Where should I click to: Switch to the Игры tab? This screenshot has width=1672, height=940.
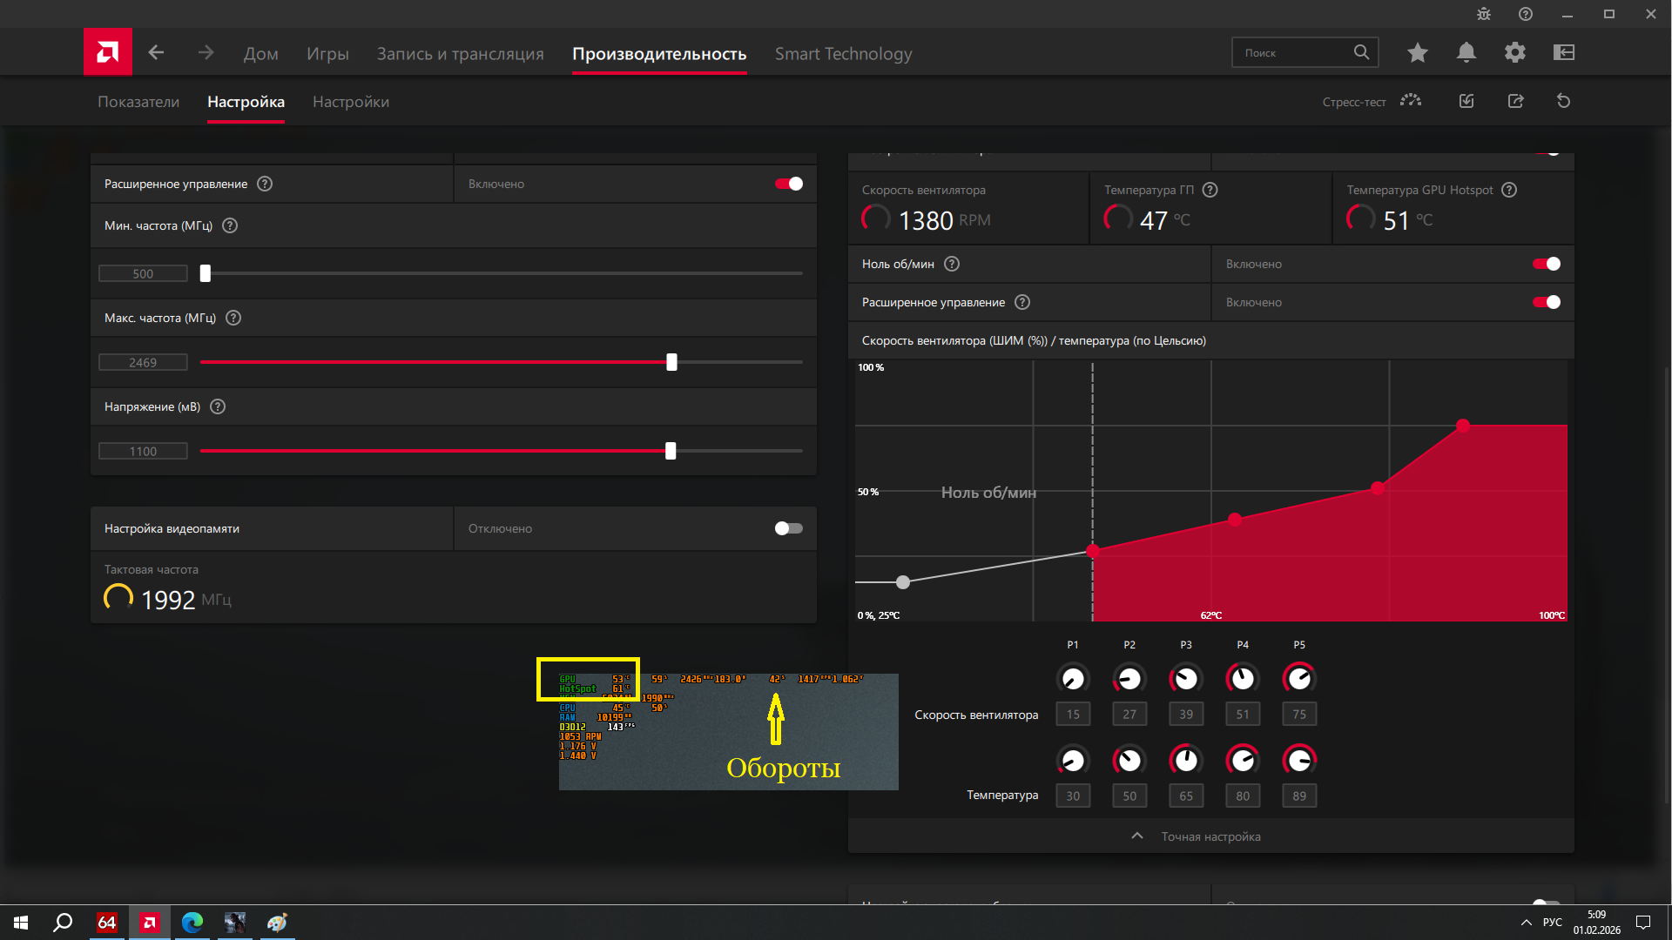point(327,54)
